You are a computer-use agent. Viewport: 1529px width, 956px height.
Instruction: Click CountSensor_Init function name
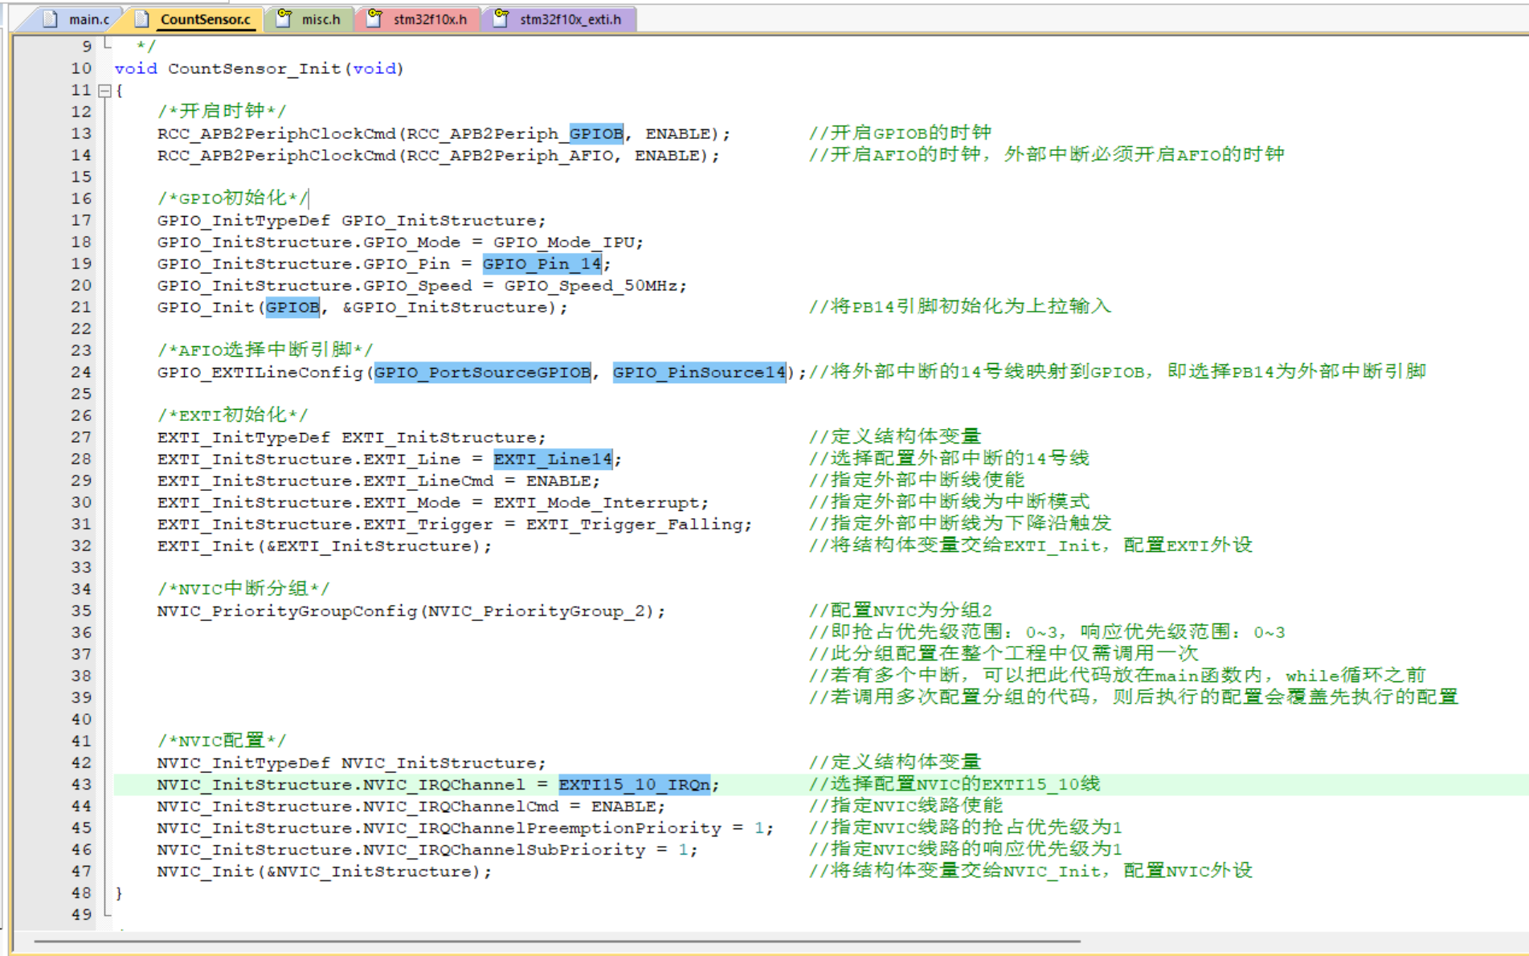(x=255, y=68)
